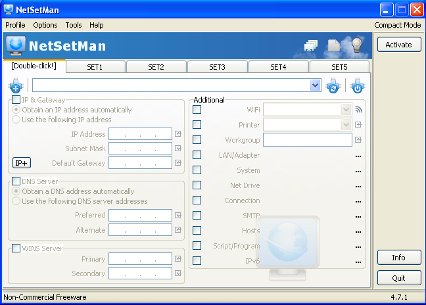426x305 pixels.
Task: Expand the WiFi dropdown list
Action: 346,110
